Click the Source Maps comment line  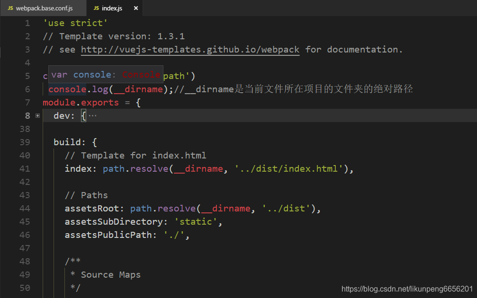tap(106, 275)
